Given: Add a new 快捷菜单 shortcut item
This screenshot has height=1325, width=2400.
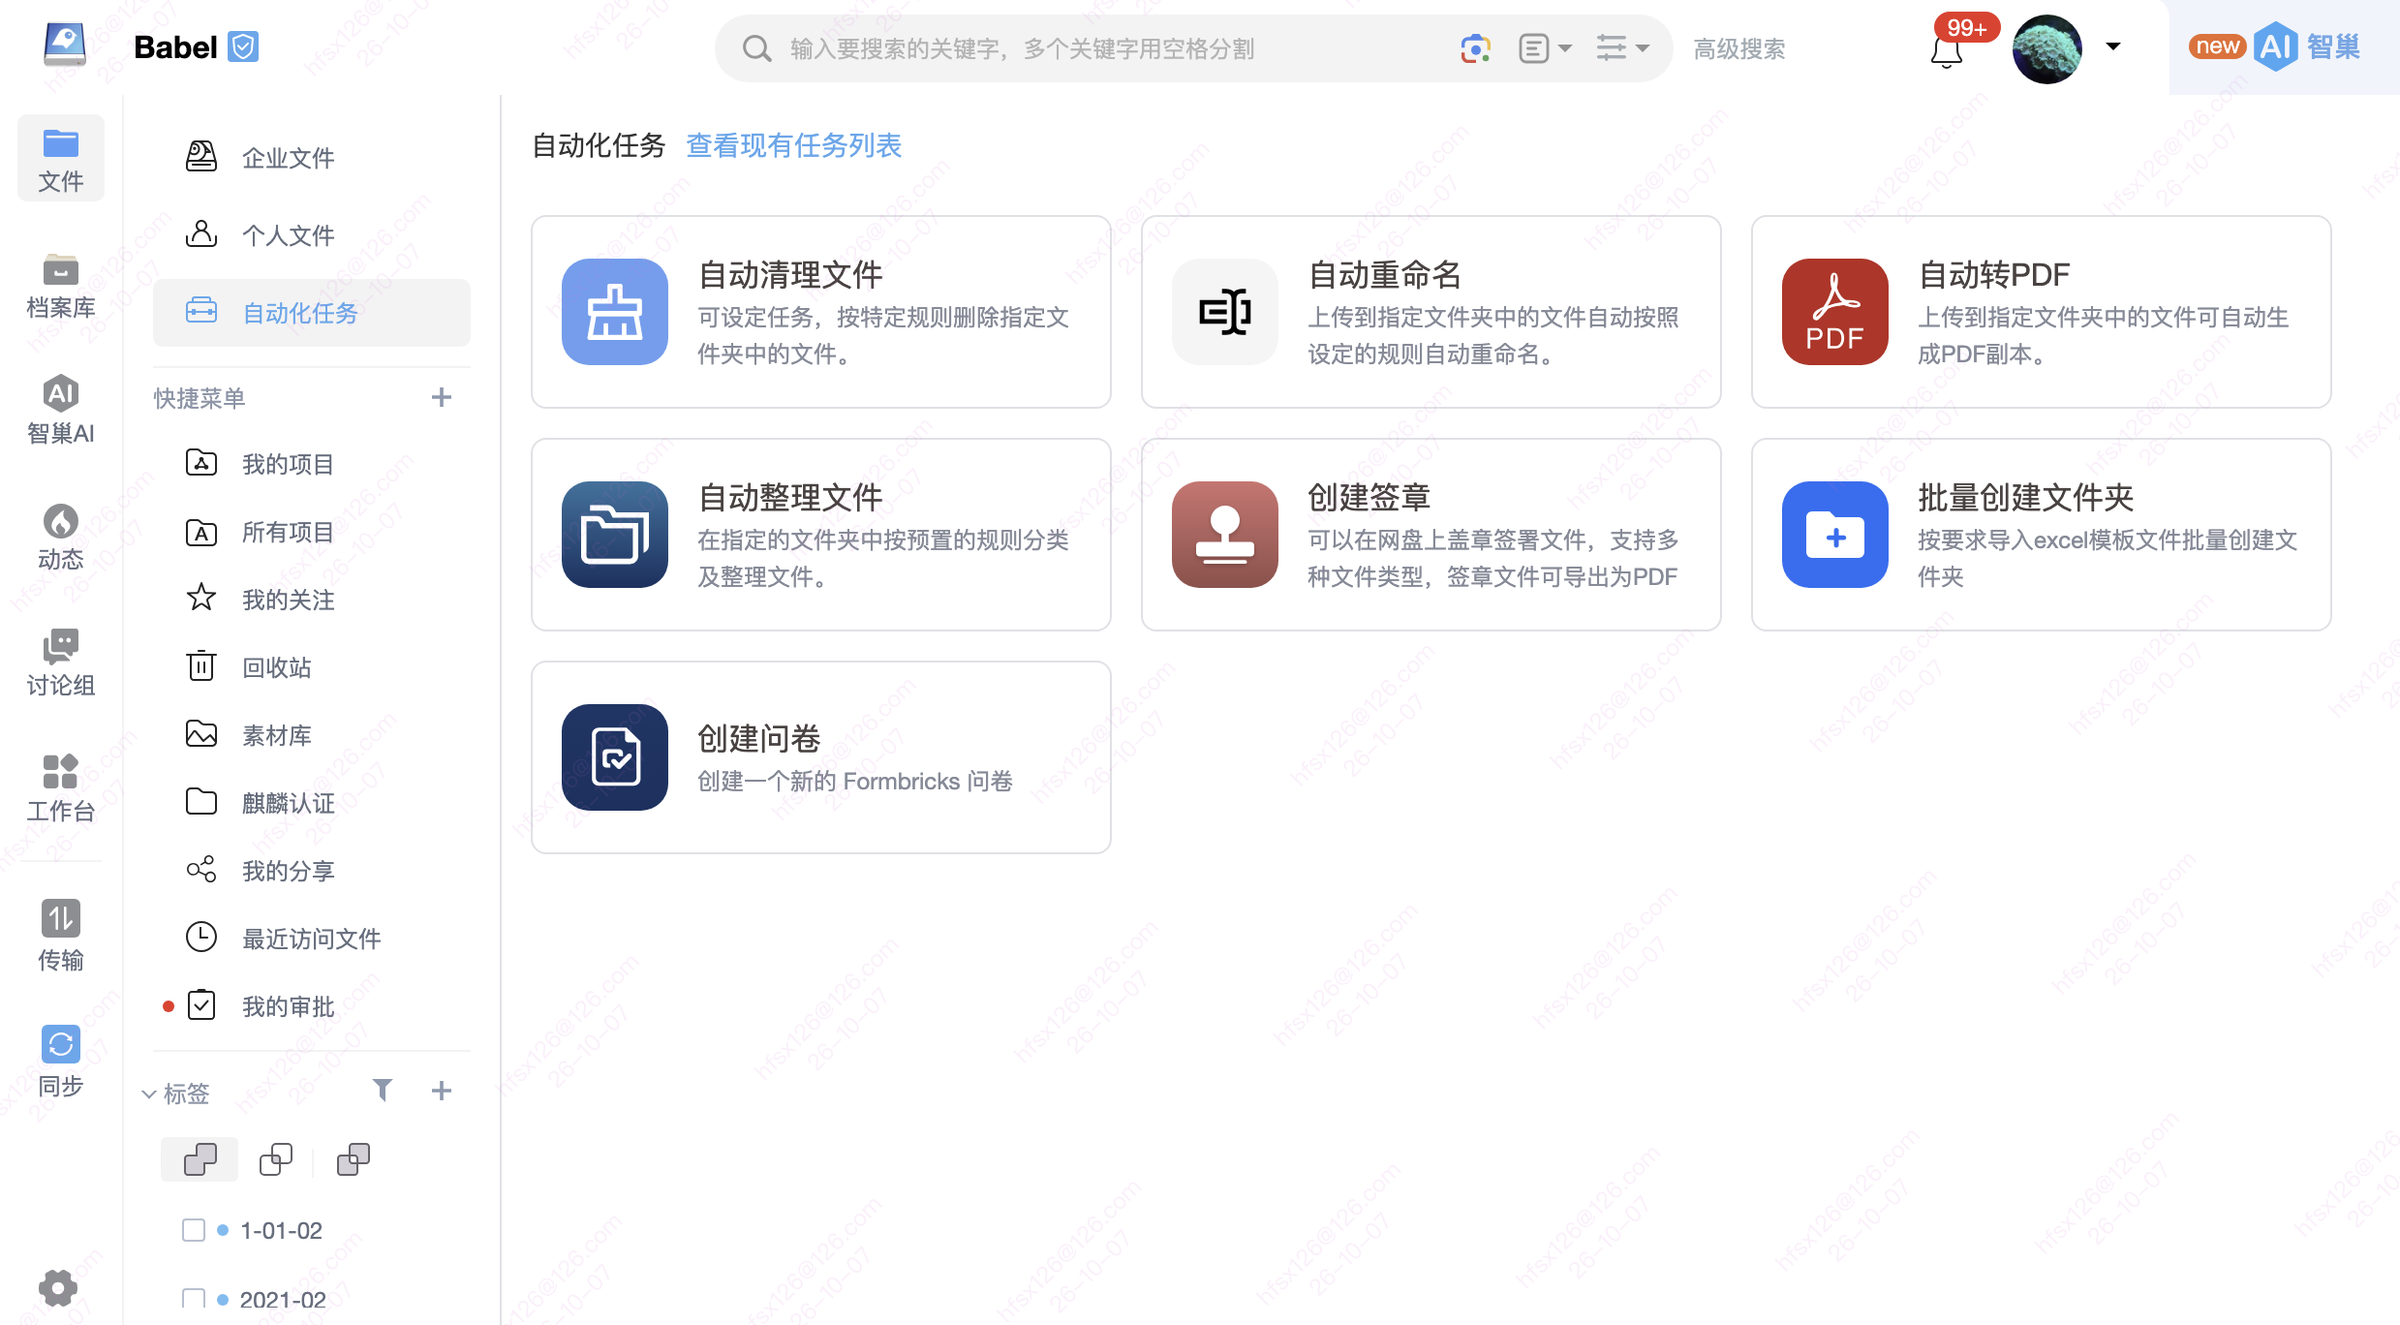Looking at the screenshot, I should click(442, 397).
